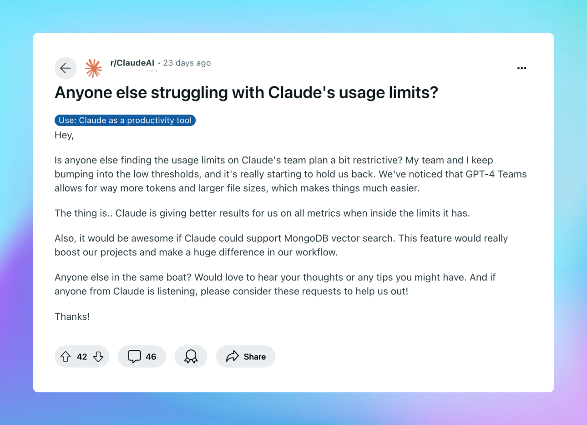Click the post title about usage limits

[246, 92]
